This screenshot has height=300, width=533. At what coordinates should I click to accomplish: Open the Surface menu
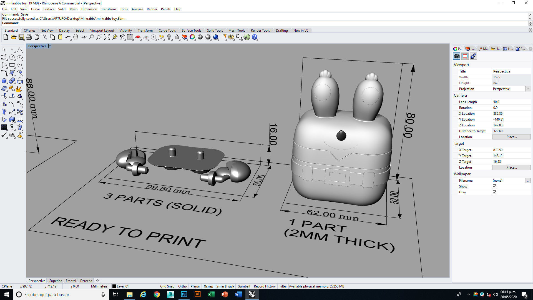click(x=49, y=9)
